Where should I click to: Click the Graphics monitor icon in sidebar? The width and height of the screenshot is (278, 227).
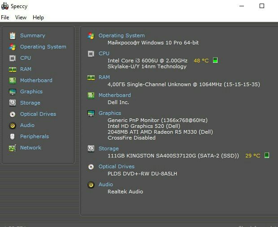pos(13,92)
